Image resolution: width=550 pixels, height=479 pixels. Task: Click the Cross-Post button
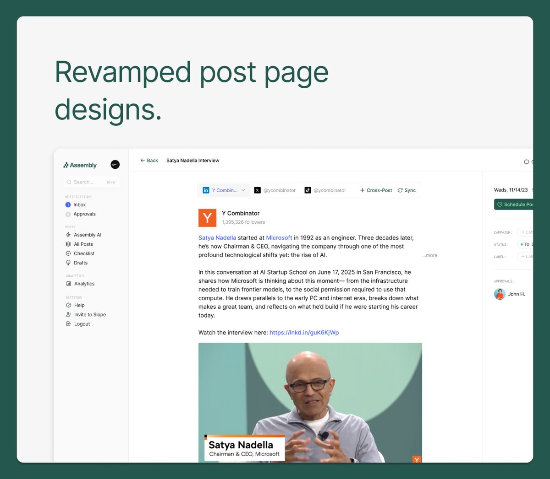coord(376,190)
